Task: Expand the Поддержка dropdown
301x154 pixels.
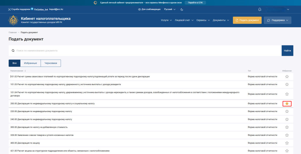Action: pyautogui.click(x=278, y=20)
